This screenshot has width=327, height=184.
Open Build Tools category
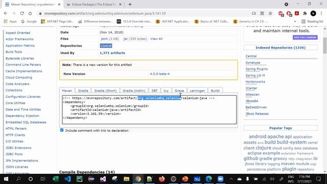(x=14, y=52)
